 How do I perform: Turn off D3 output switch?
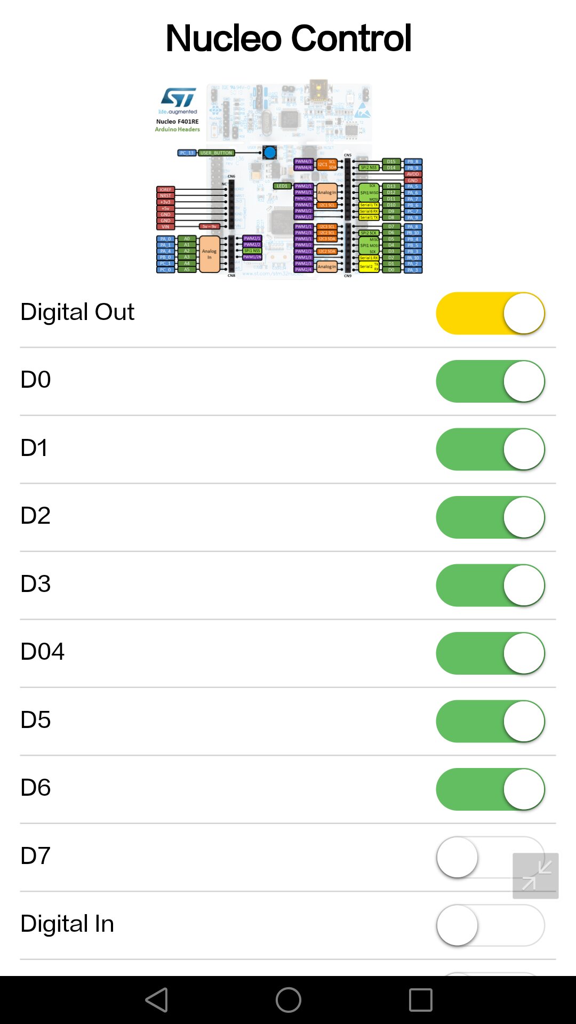pos(490,586)
